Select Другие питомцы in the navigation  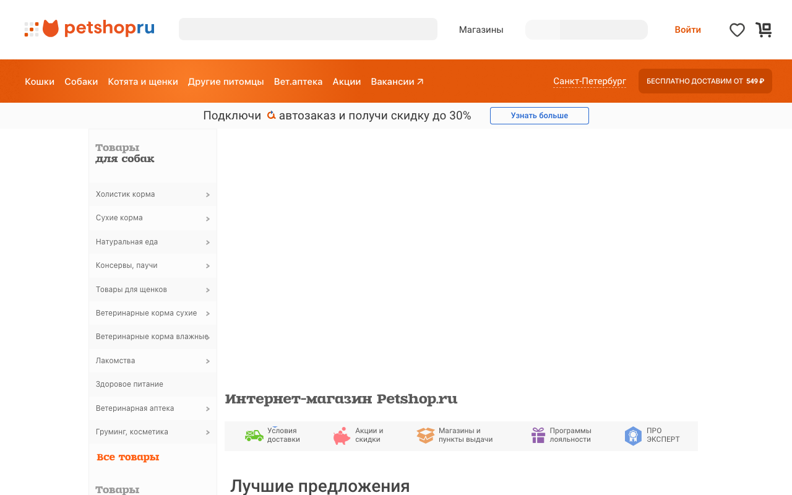click(225, 81)
